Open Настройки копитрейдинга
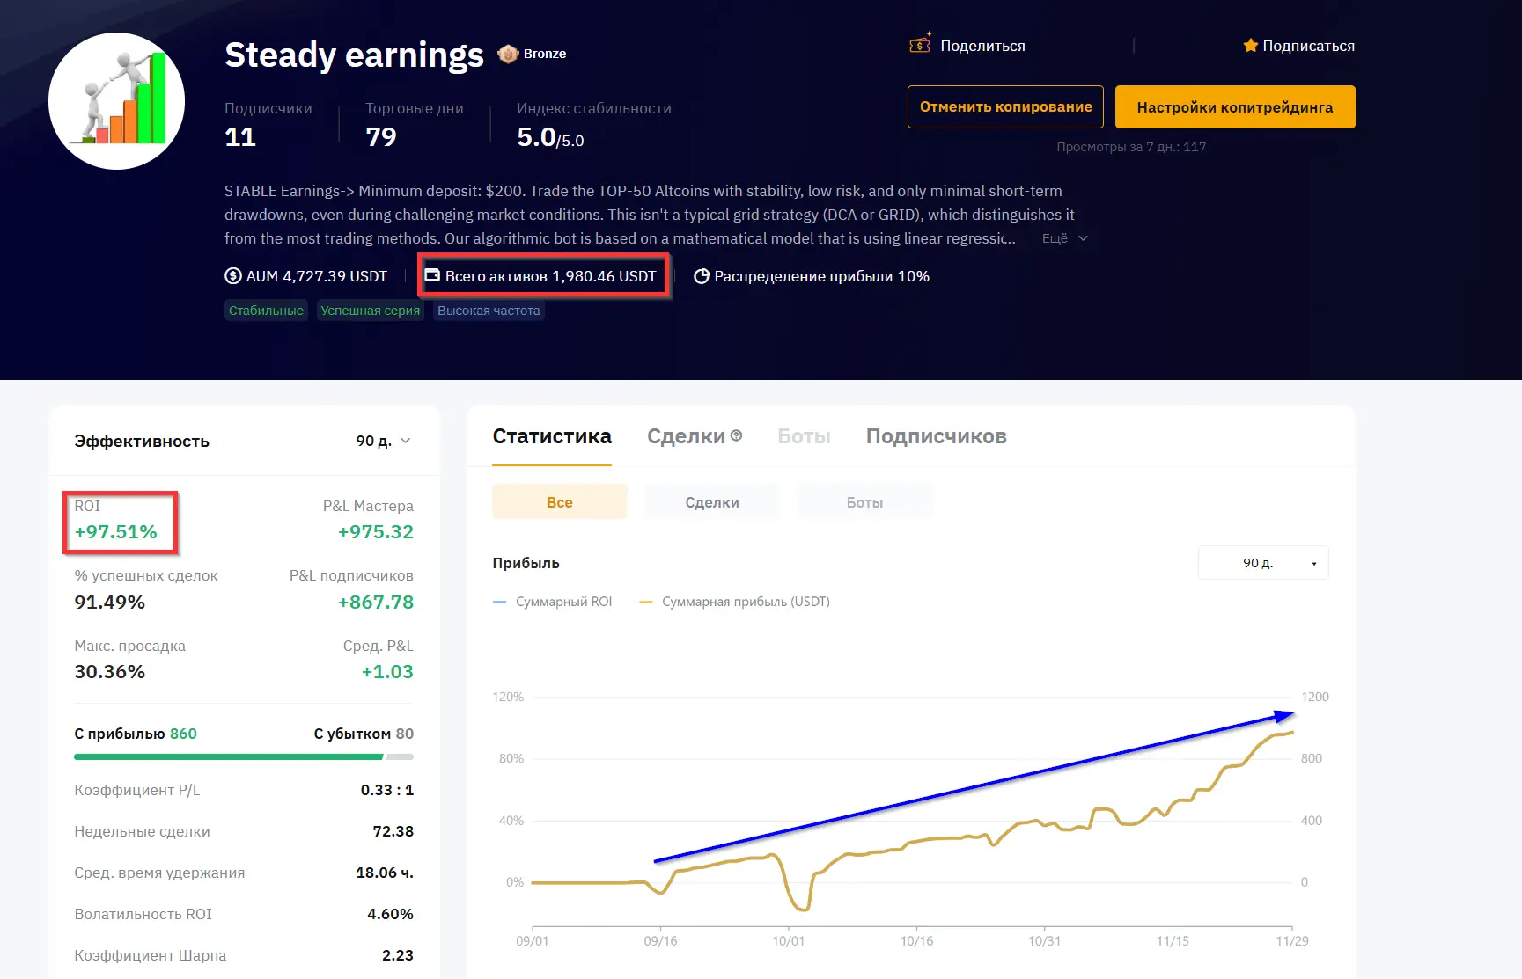 (1235, 107)
